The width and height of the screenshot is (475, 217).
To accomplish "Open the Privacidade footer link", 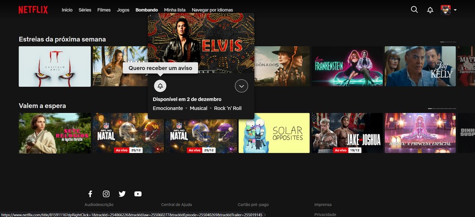I will pyautogui.click(x=325, y=215).
